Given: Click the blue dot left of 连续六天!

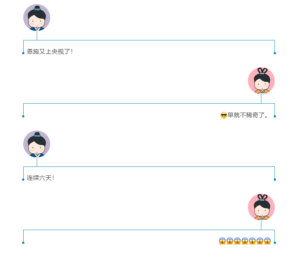Looking at the screenshot, I should [23, 180].
